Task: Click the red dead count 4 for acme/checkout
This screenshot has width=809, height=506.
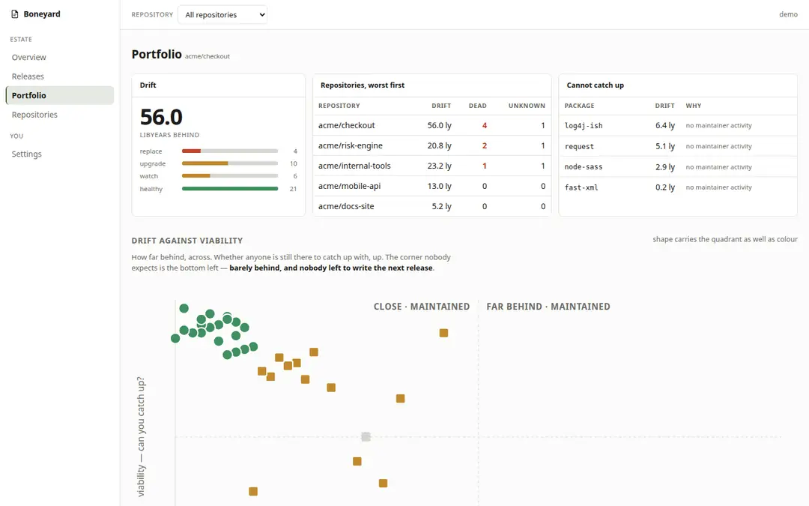Action: (x=485, y=125)
